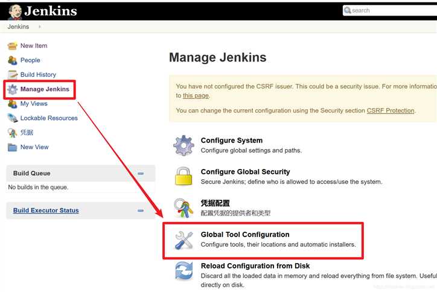Click the Configure System gear icon

[183, 145]
